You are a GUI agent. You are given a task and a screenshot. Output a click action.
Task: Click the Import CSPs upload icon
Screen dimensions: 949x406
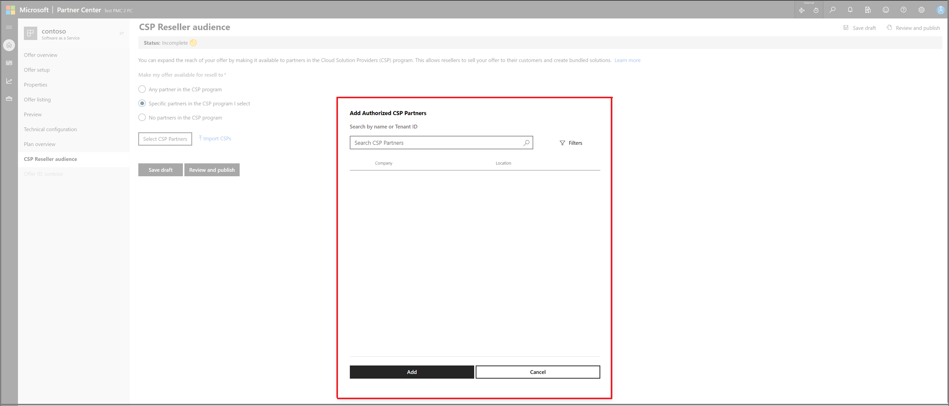200,138
